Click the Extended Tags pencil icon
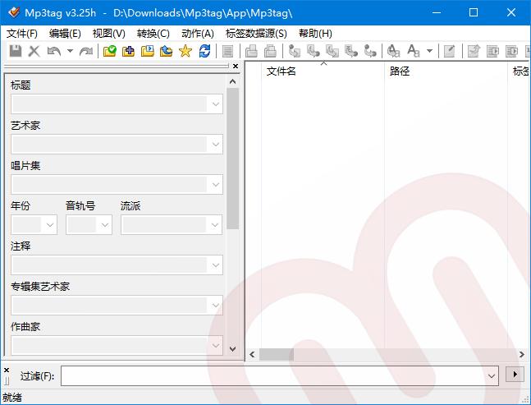 coord(450,51)
